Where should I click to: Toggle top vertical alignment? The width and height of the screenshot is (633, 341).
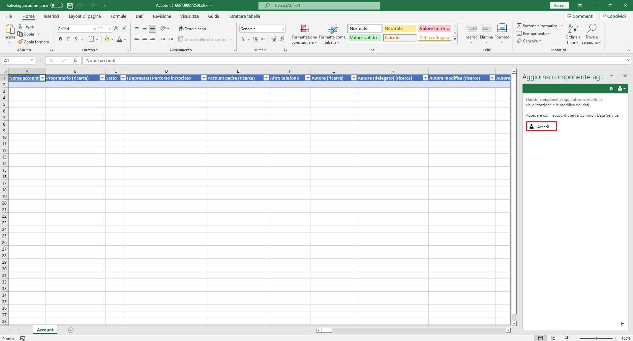coord(136,29)
